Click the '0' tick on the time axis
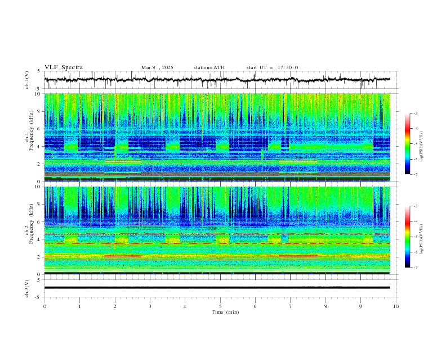The height and width of the screenshot is (344, 446). pyautogui.click(x=44, y=306)
